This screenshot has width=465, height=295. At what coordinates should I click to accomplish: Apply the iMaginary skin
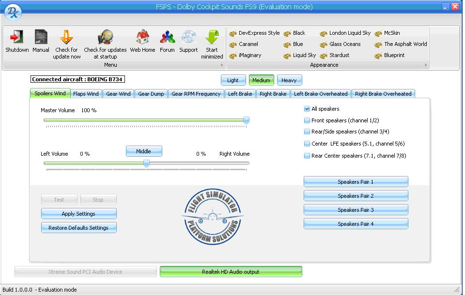pos(245,56)
